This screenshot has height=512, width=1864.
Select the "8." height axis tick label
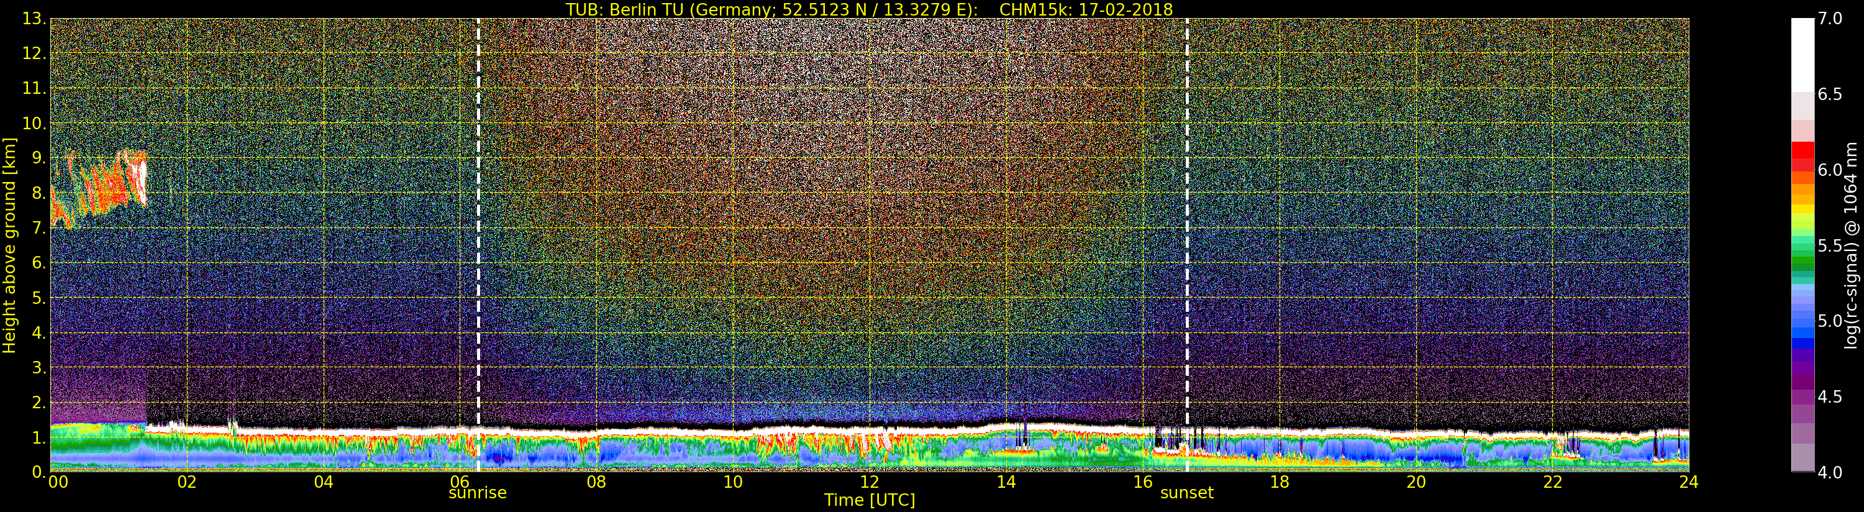point(39,193)
